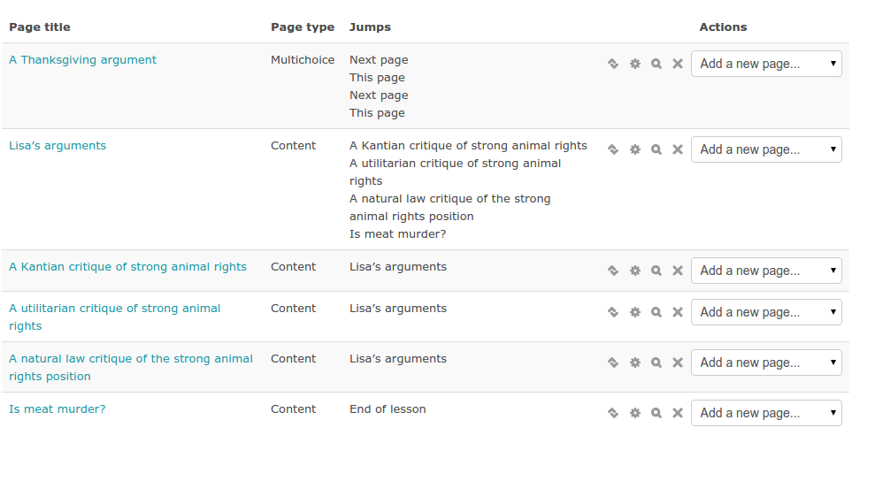The width and height of the screenshot is (875, 481).
Task: Delete the utilitarian critique page
Action: (x=678, y=312)
